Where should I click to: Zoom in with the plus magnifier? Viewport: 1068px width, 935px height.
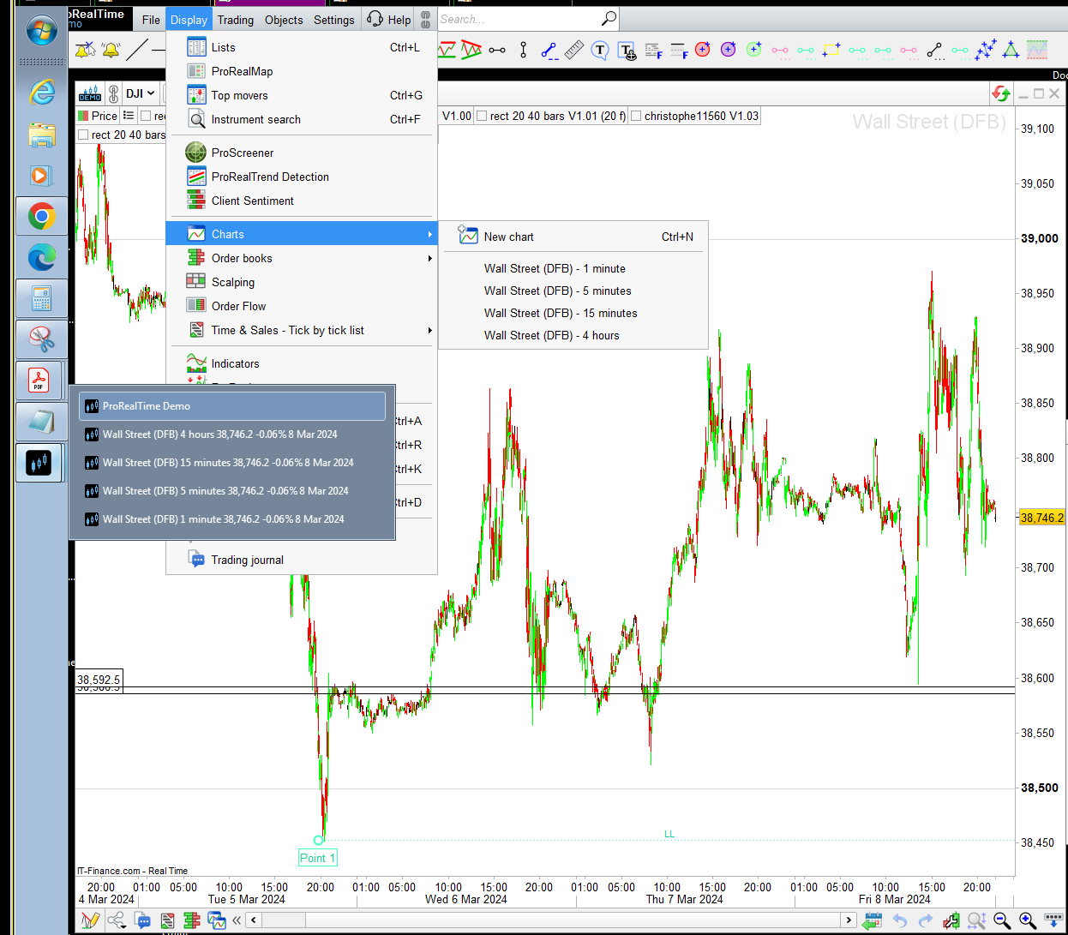[x=1027, y=920]
